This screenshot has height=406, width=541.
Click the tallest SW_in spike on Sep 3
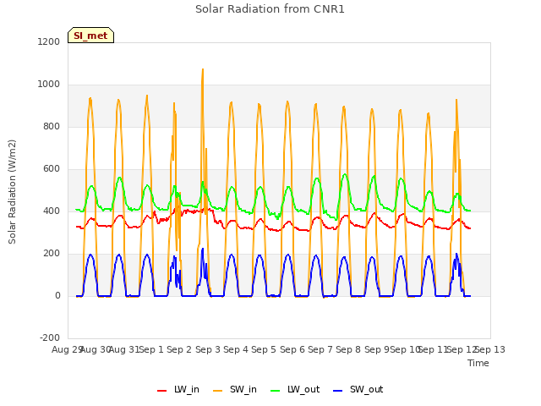pos(203,70)
